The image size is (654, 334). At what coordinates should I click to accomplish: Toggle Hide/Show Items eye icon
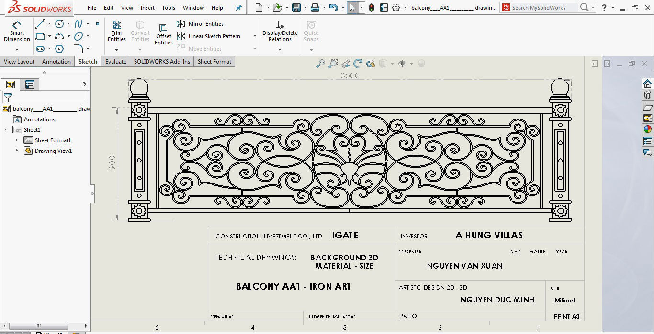pos(402,64)
